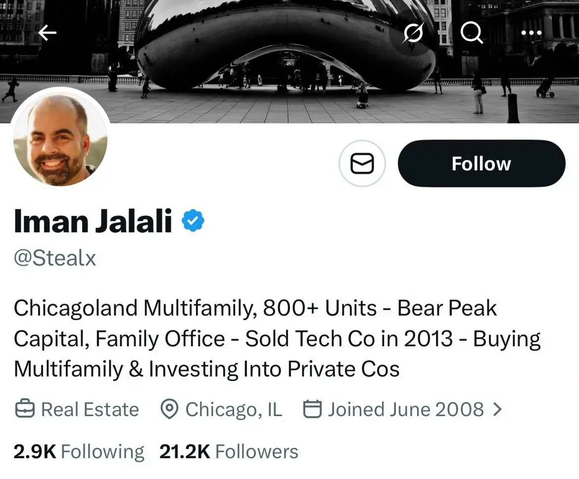The width and height of the screenshot is (579, 479).
Task: Tap the calendar icon beside join date
Action: (x=312, y=410)
